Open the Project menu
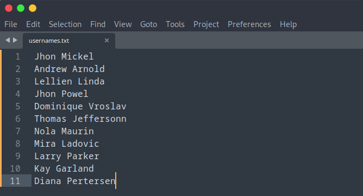The image size is (363, 196). click(206, 24)
